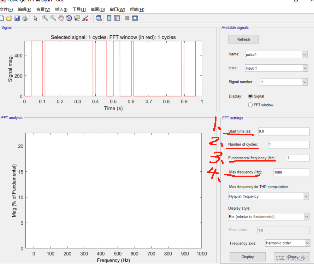The width and height of the screenshot is (314, 264).
Task: Open the Nyquist frequency dropdown
Action: click(268, 196)
